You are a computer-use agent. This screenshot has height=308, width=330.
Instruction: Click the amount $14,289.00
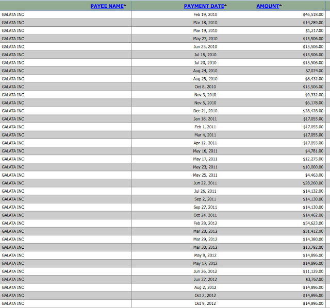click(x=313, y=23)
